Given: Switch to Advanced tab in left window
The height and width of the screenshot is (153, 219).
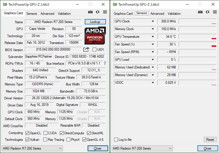Looking at the screenshot, I should coord(47,14).
